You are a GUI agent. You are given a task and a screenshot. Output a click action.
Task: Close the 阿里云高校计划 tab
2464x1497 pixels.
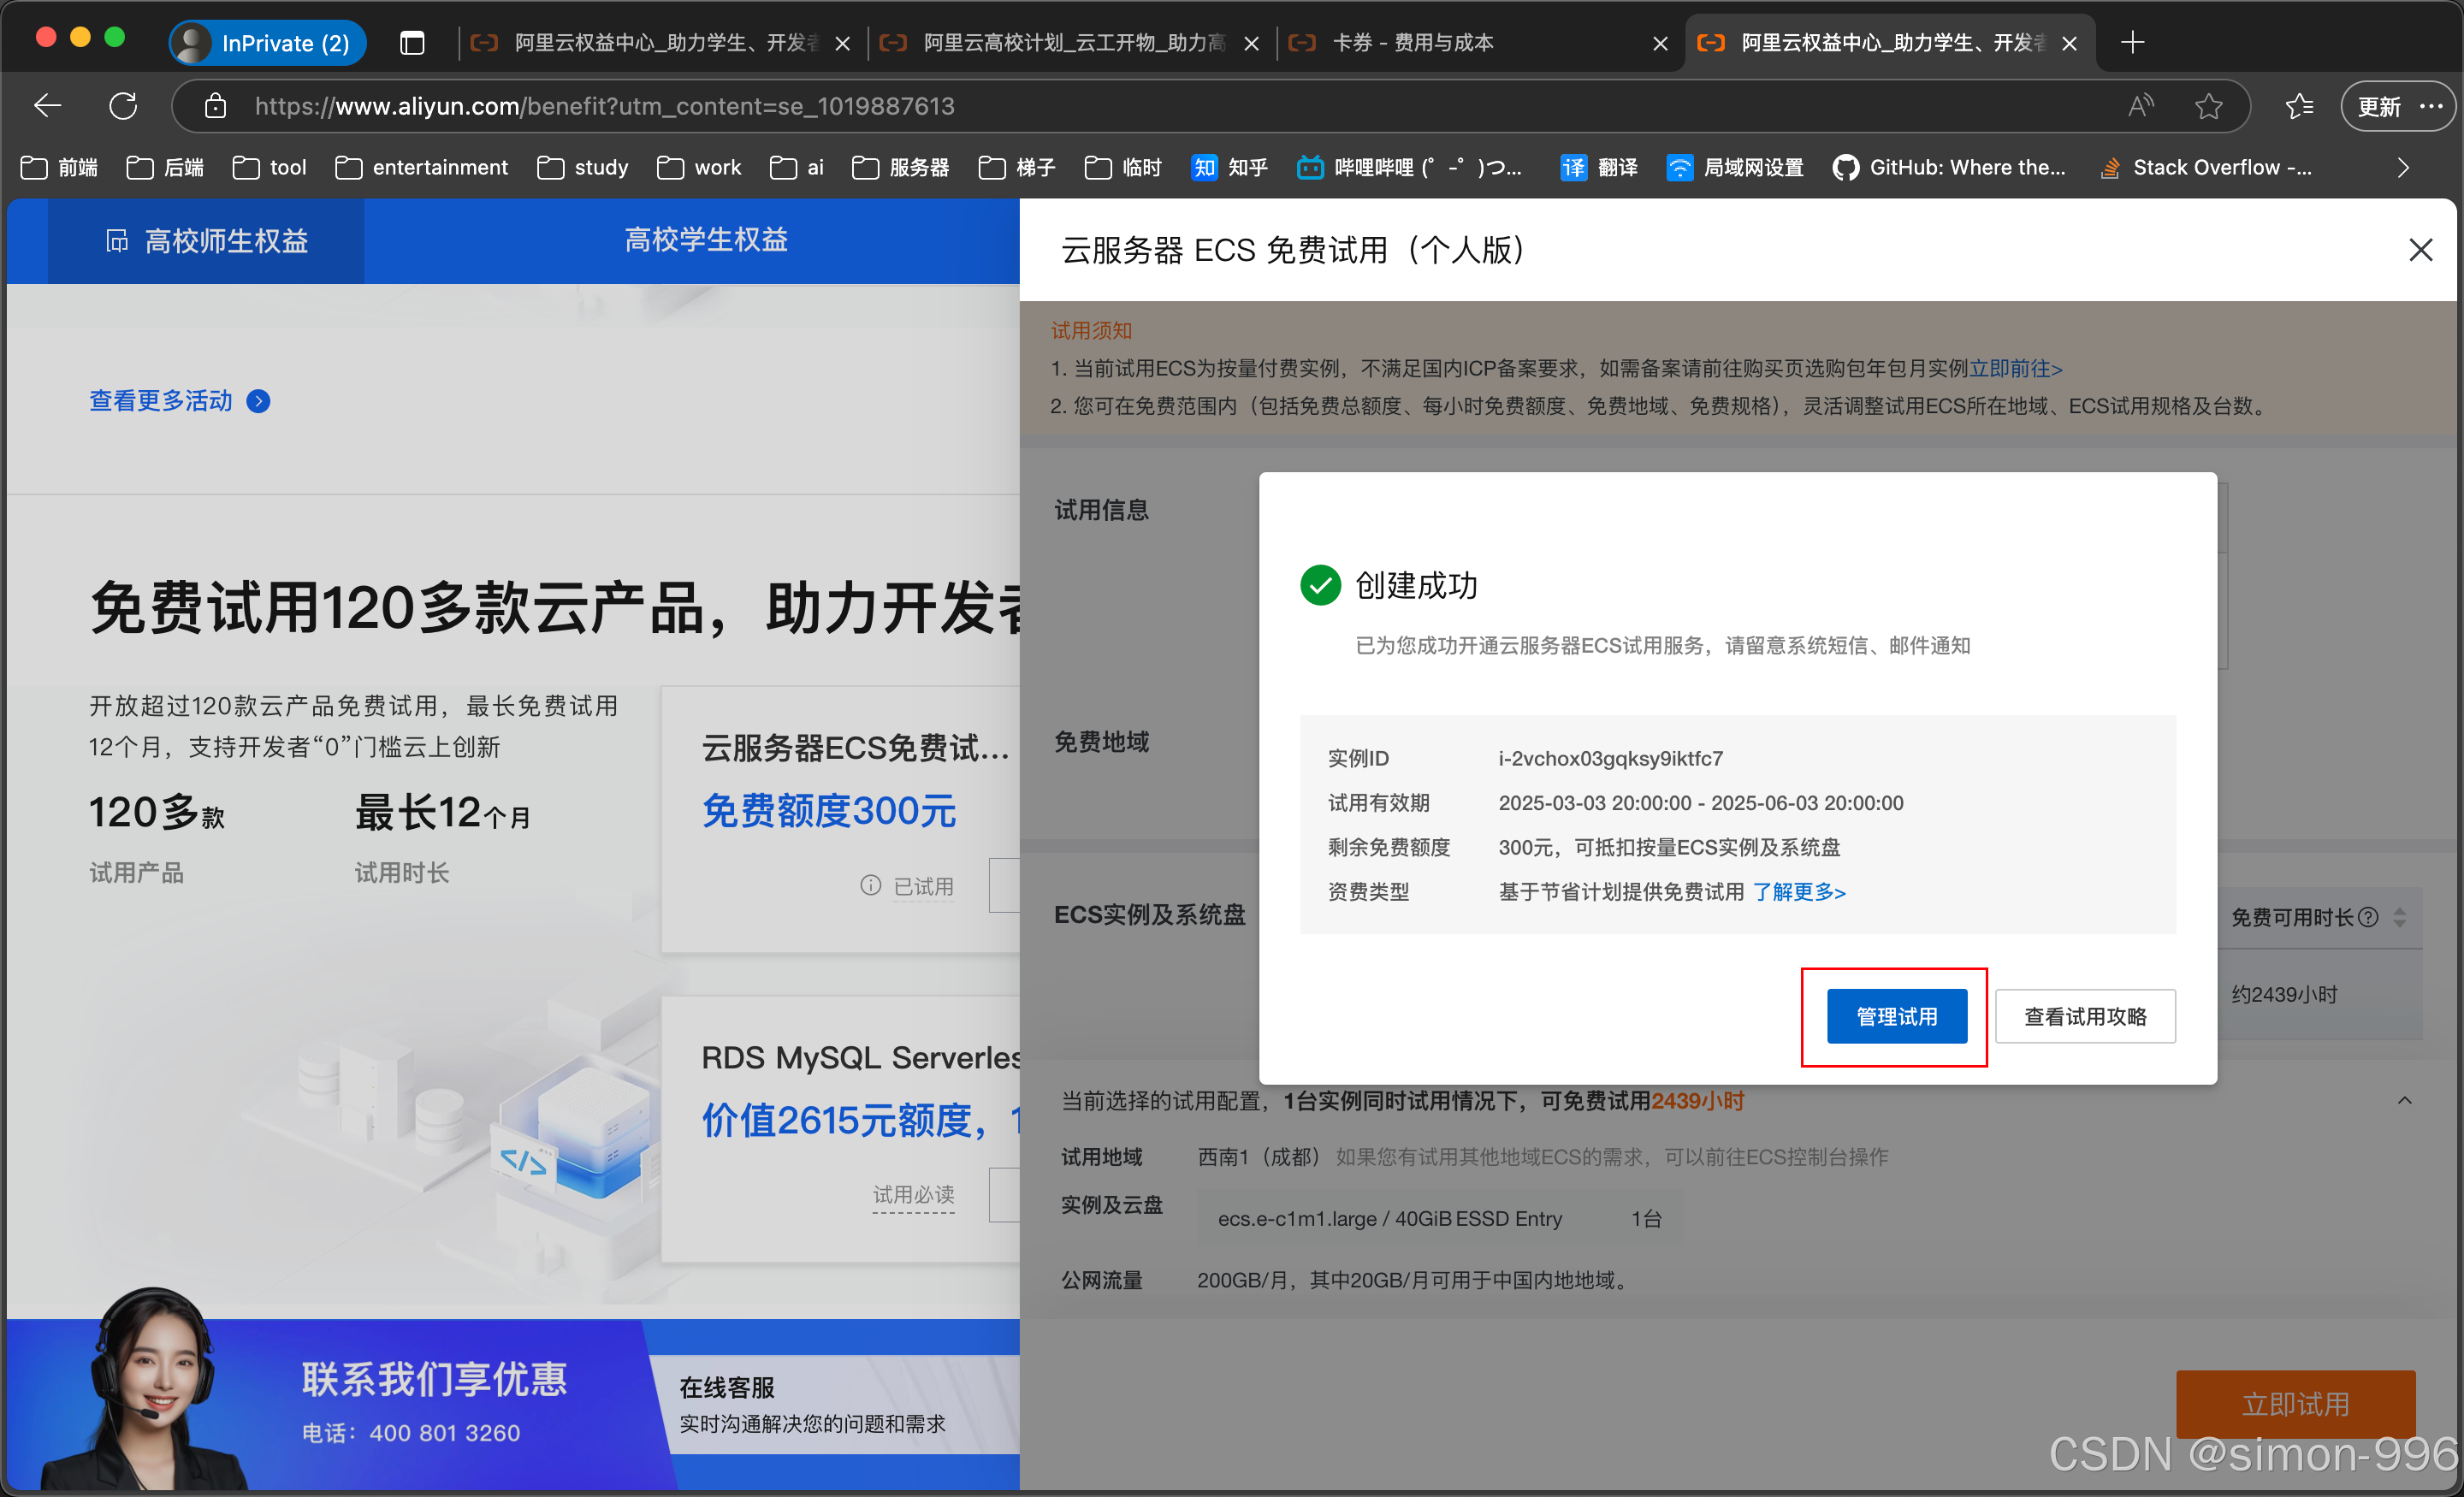pos(1251,43)
